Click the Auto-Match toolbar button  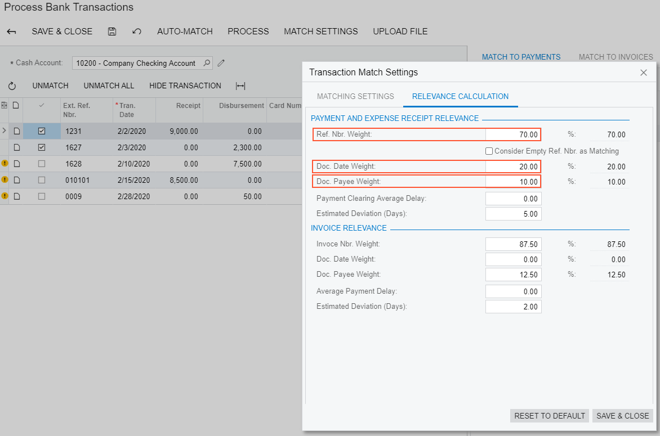click(x=185, y=32)
